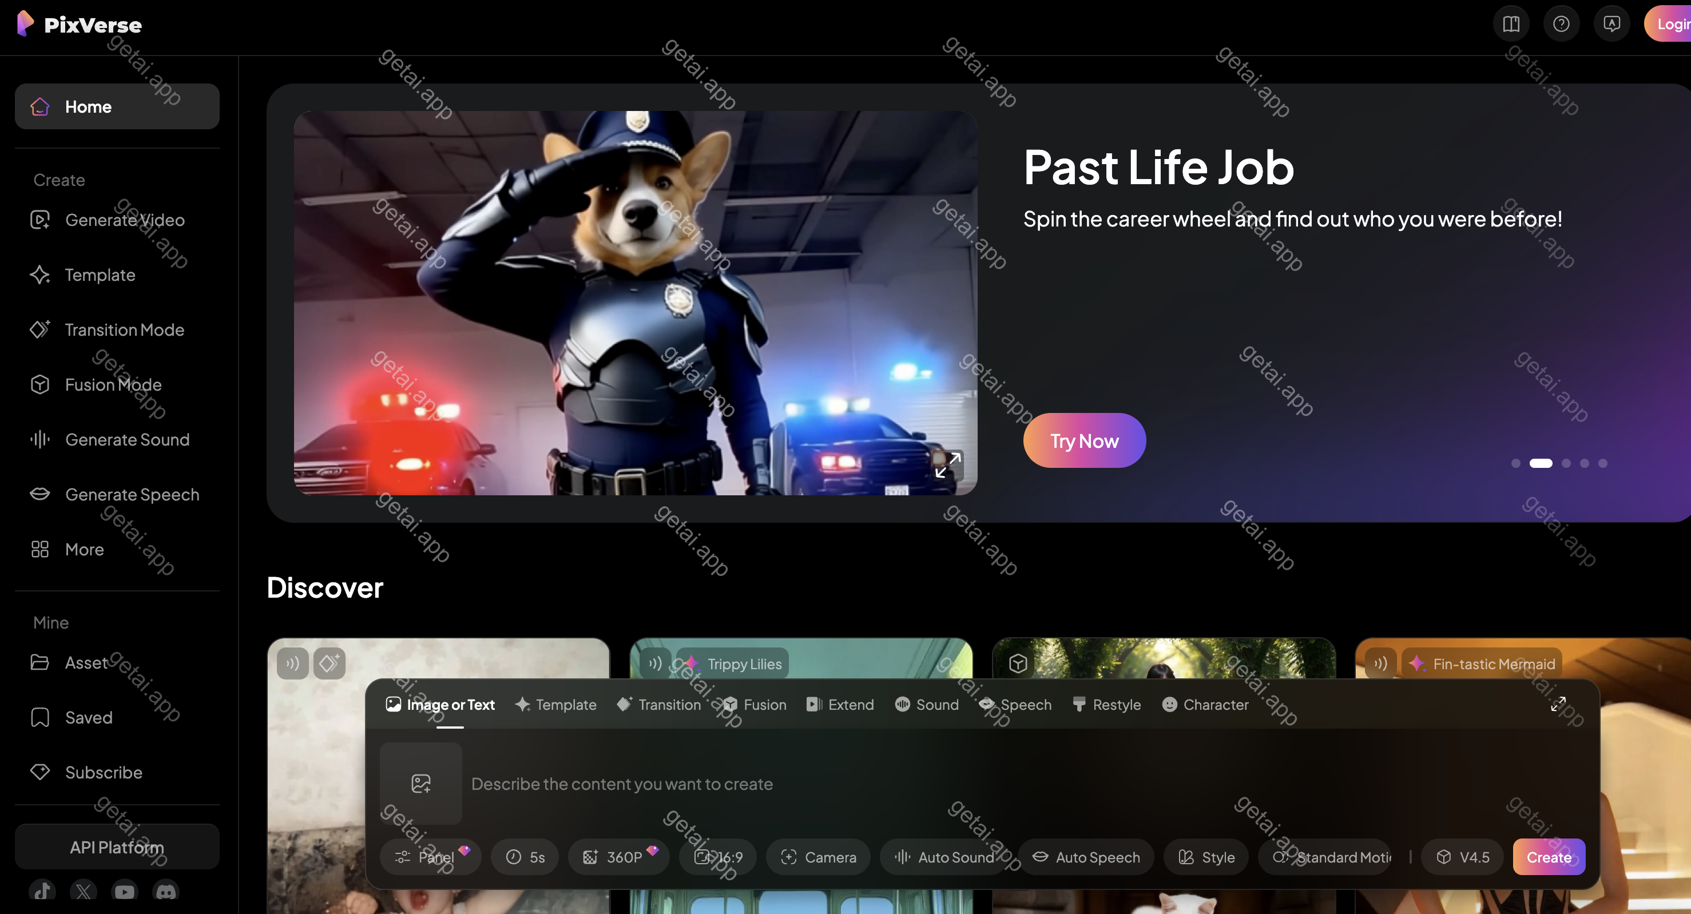This screenshot has height=914, width=1691.
Task: Click the Fin-tastic Mermaid template tag
Action: pyautogui.click(x=1482, y=664)
